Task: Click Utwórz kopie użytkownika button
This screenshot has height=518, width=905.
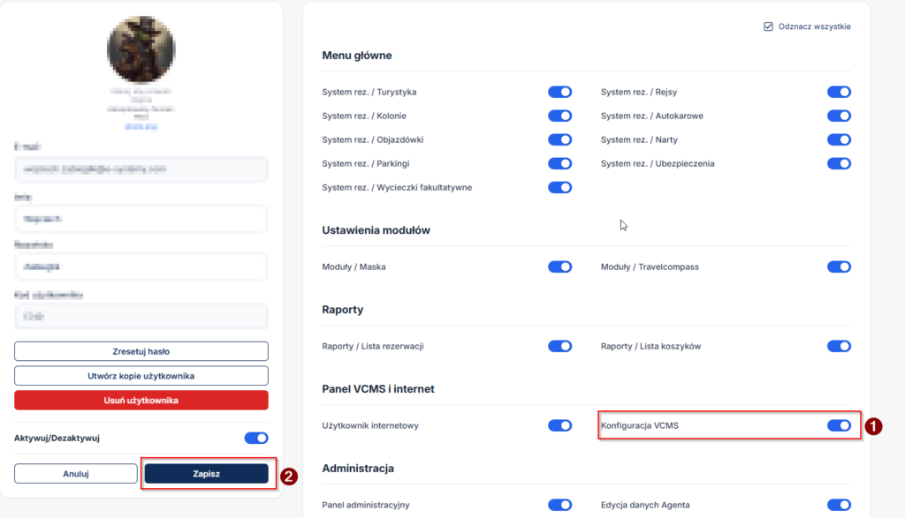Action: [141, 376]
